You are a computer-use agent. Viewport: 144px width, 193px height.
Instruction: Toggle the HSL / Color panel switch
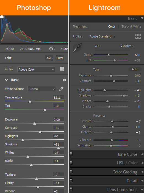point(71,163)
